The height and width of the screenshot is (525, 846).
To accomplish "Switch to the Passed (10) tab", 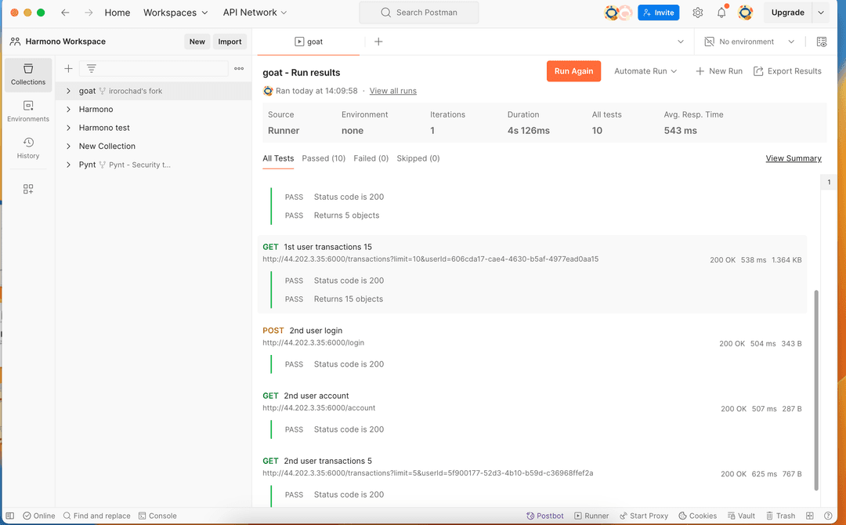I will coord(324,158).
